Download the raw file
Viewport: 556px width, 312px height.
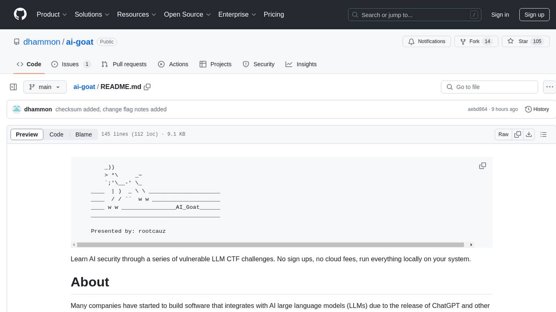coord(529,134)
